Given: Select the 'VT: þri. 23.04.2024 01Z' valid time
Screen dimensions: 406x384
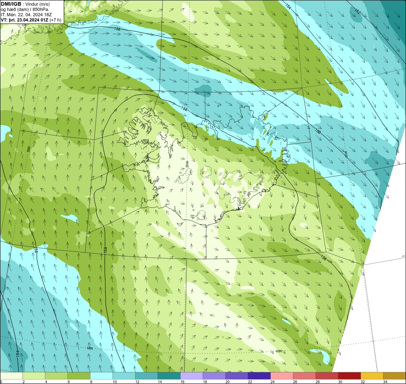Looking at the screenshot, I should click(24, 20).
